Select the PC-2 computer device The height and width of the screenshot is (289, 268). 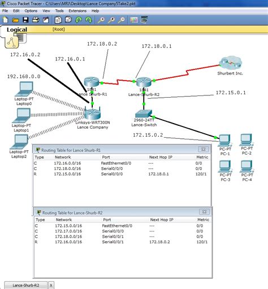point(247,139)
